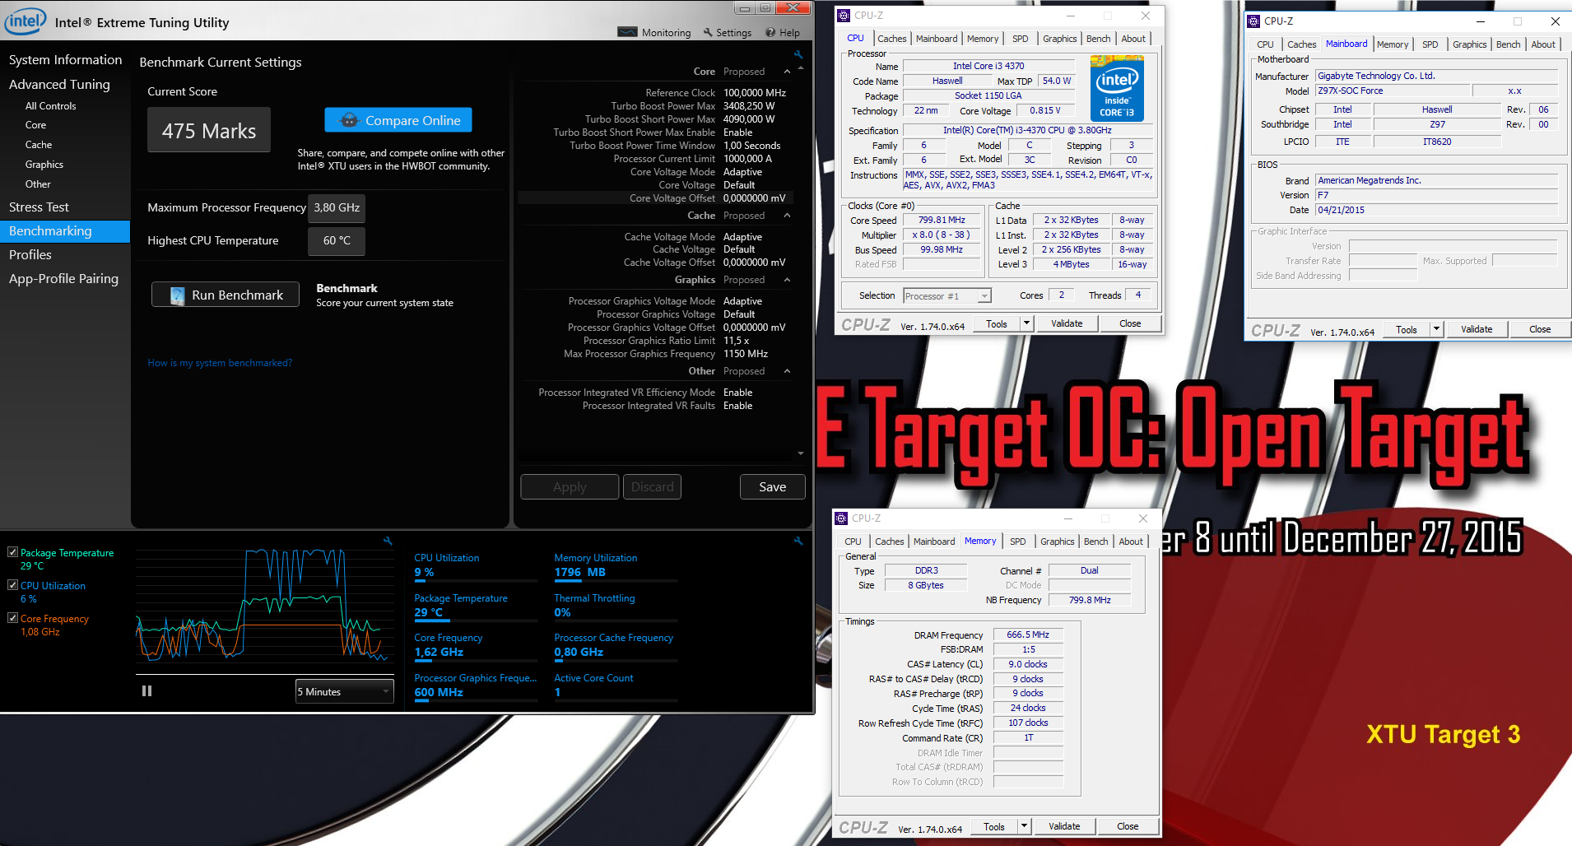Click Memory Utilization 1796 MB readout

pyautogui.click(x=580, y=572)
